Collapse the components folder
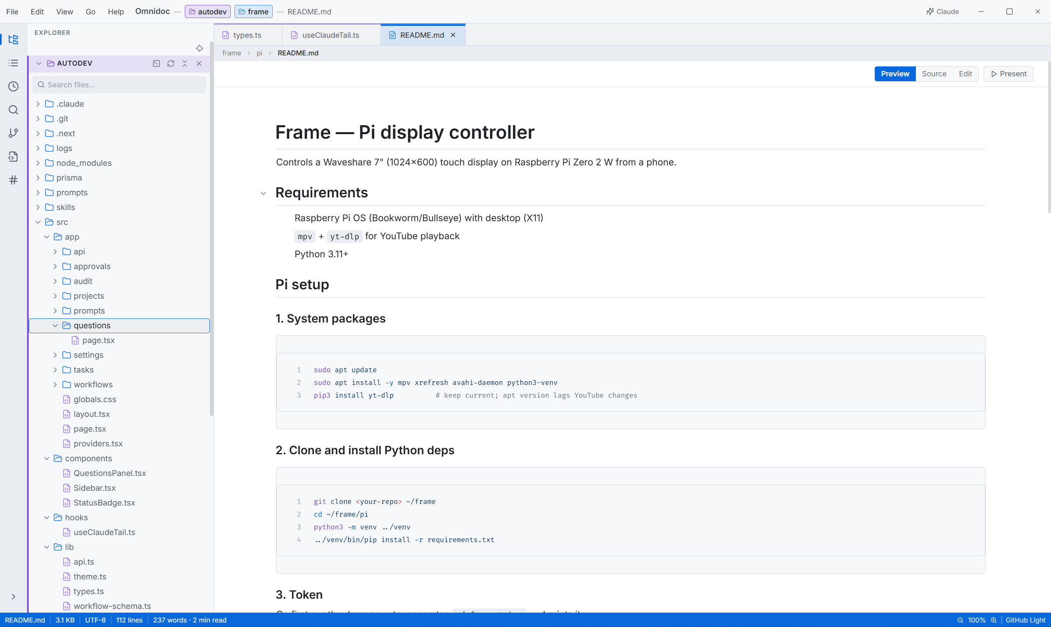Image resolution: width=1051 pixels, height=627 pixels. click(x=46, y=458)
